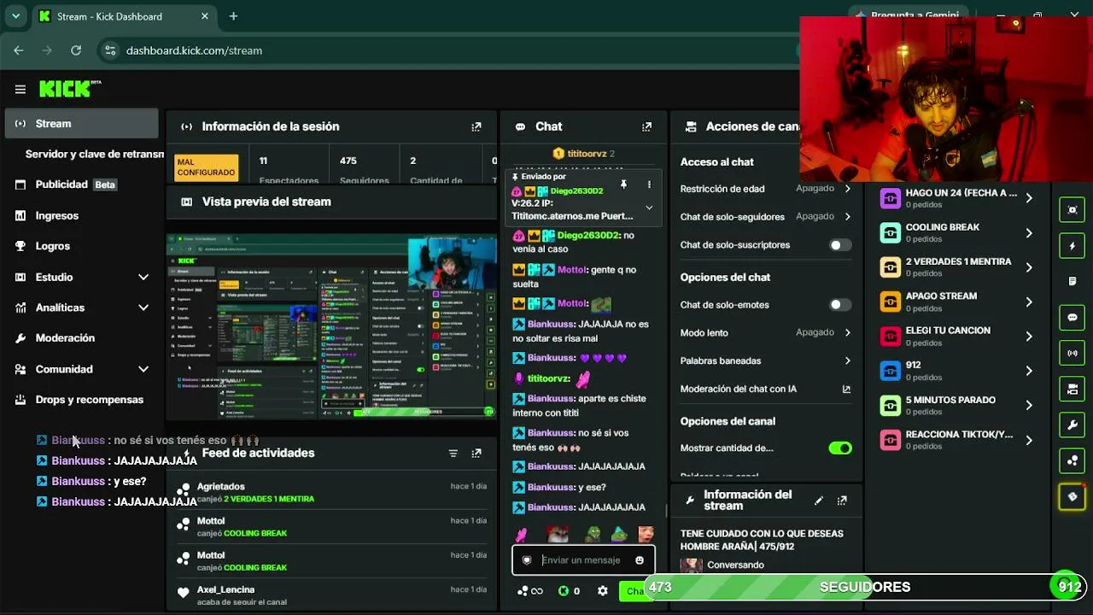Image resolution: width=1093 pixels, height=615 pixels.
Task: Click the Enviar un mensaje chat input
Action: tap(583, 560)
